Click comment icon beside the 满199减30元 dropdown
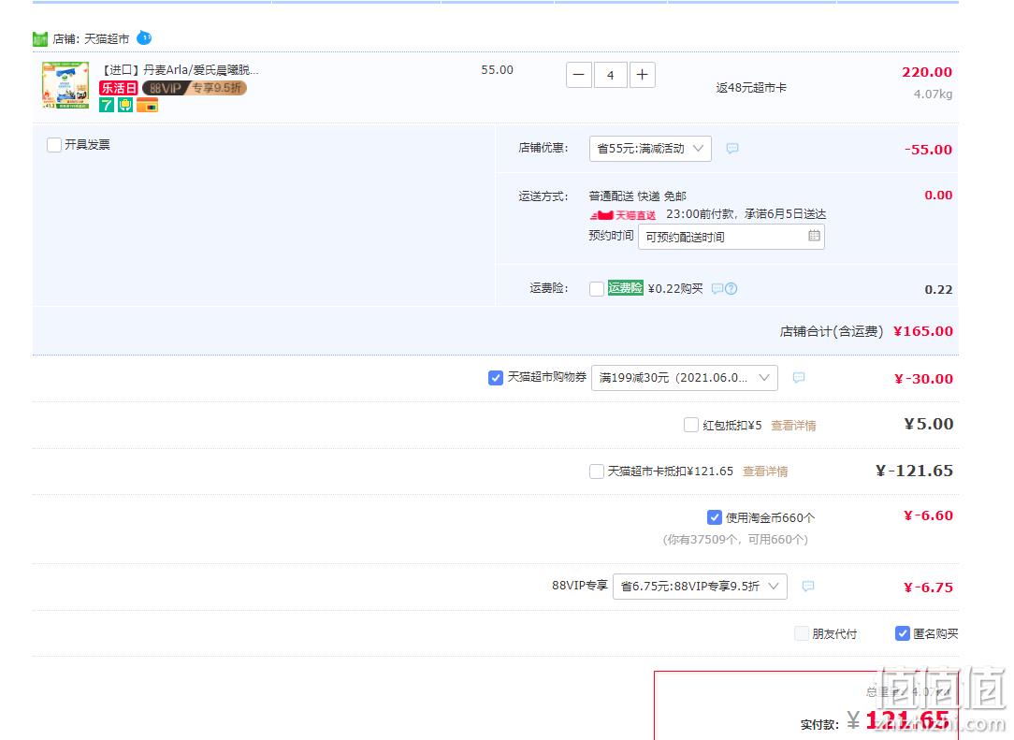 click(x=799, y=377)
